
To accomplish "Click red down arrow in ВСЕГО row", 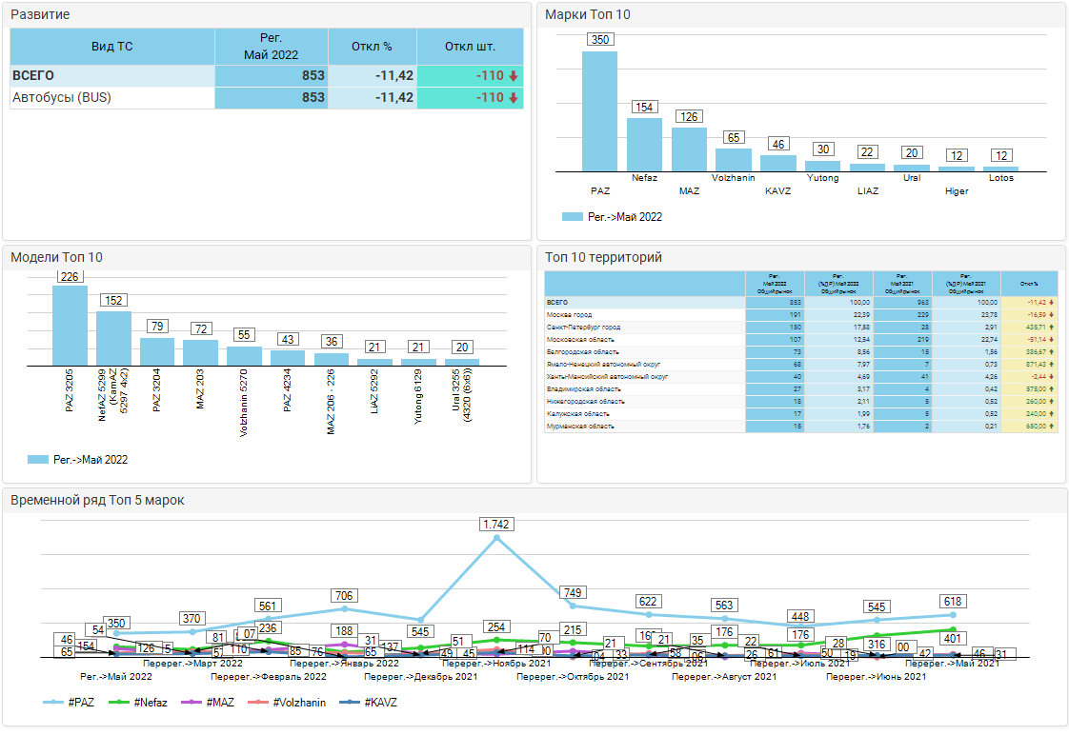I will click(x=513, y=76).
